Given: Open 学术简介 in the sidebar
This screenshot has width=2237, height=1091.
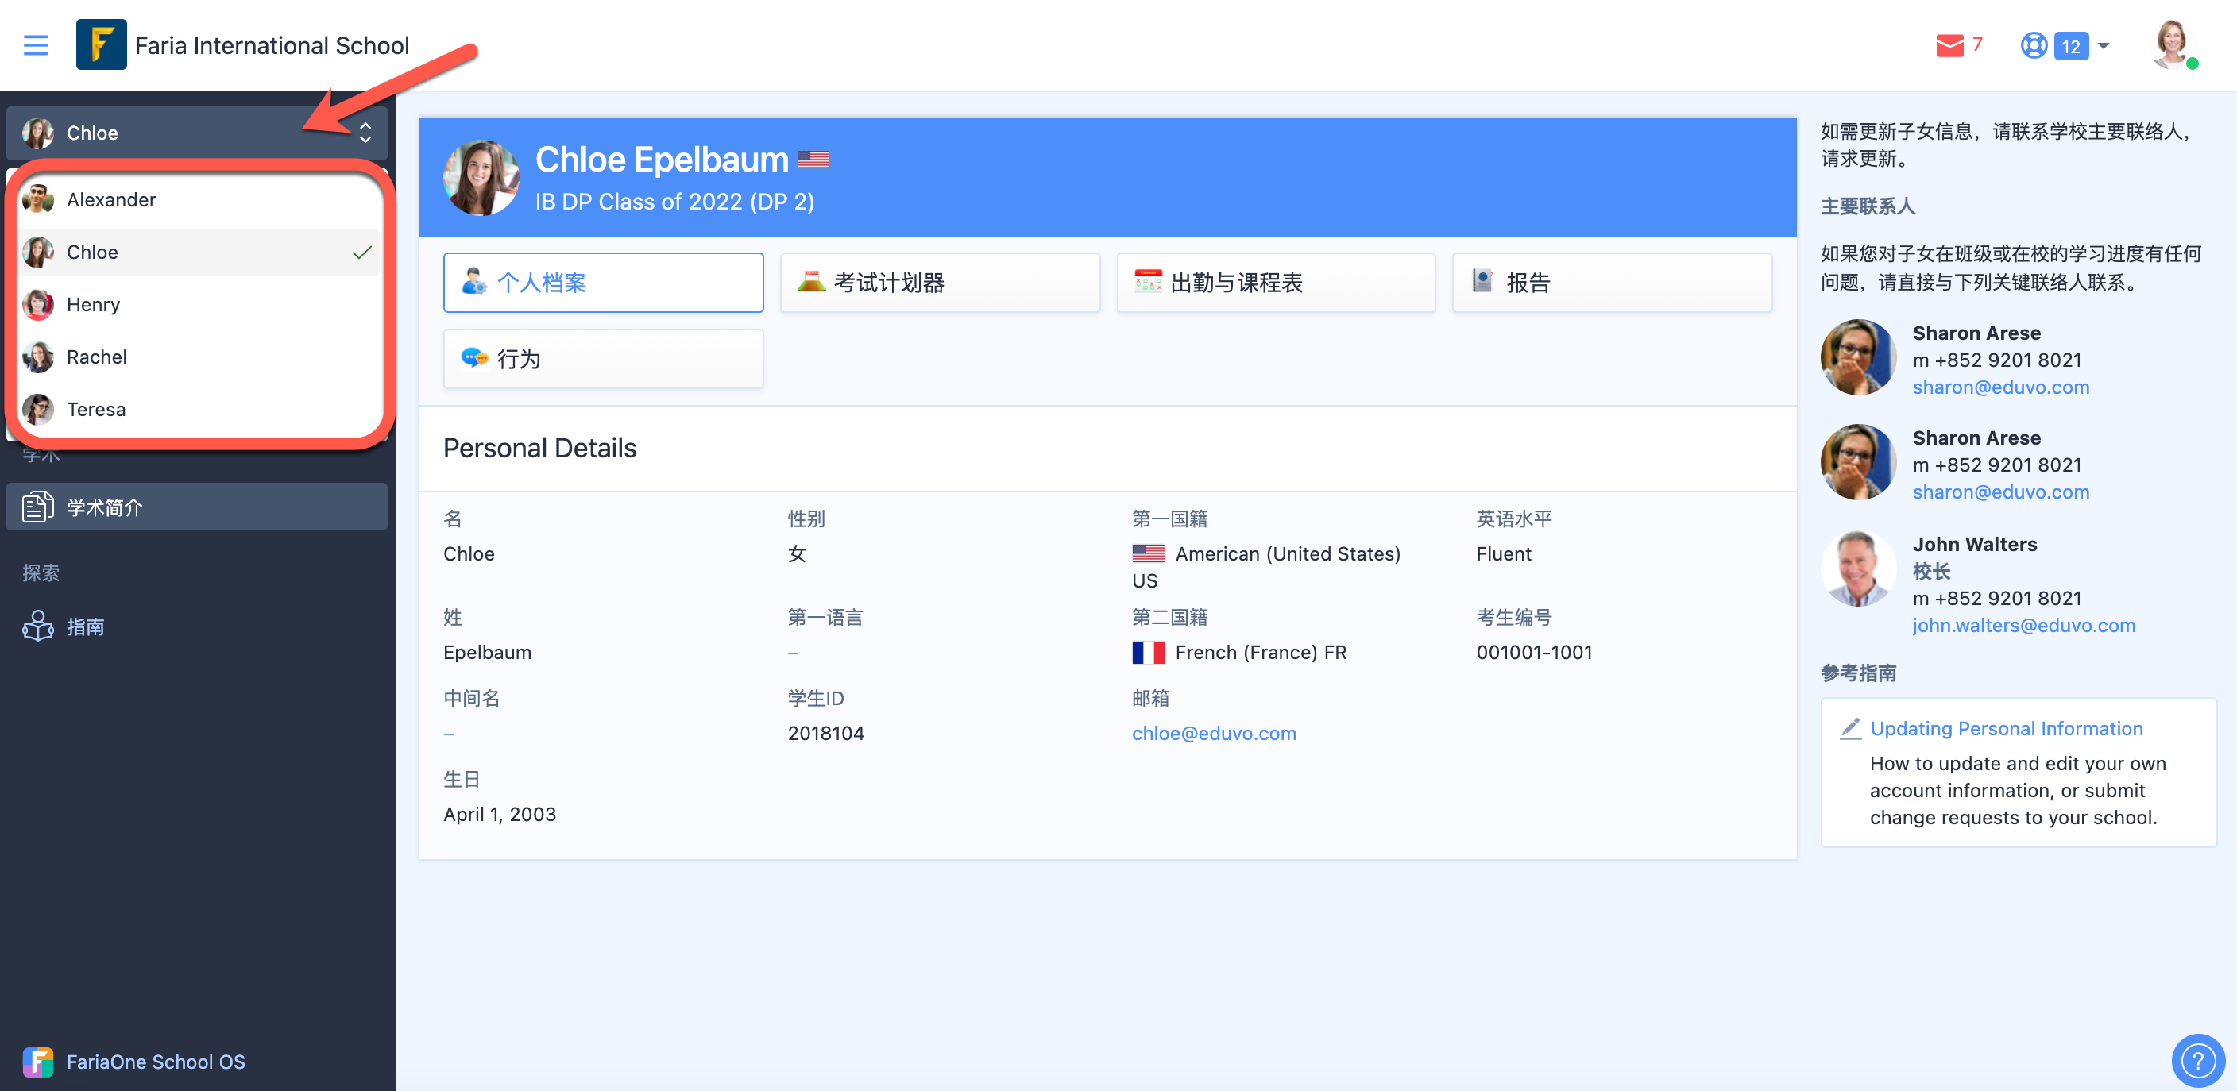Looking at the screenshot, I should pos(196,507).
